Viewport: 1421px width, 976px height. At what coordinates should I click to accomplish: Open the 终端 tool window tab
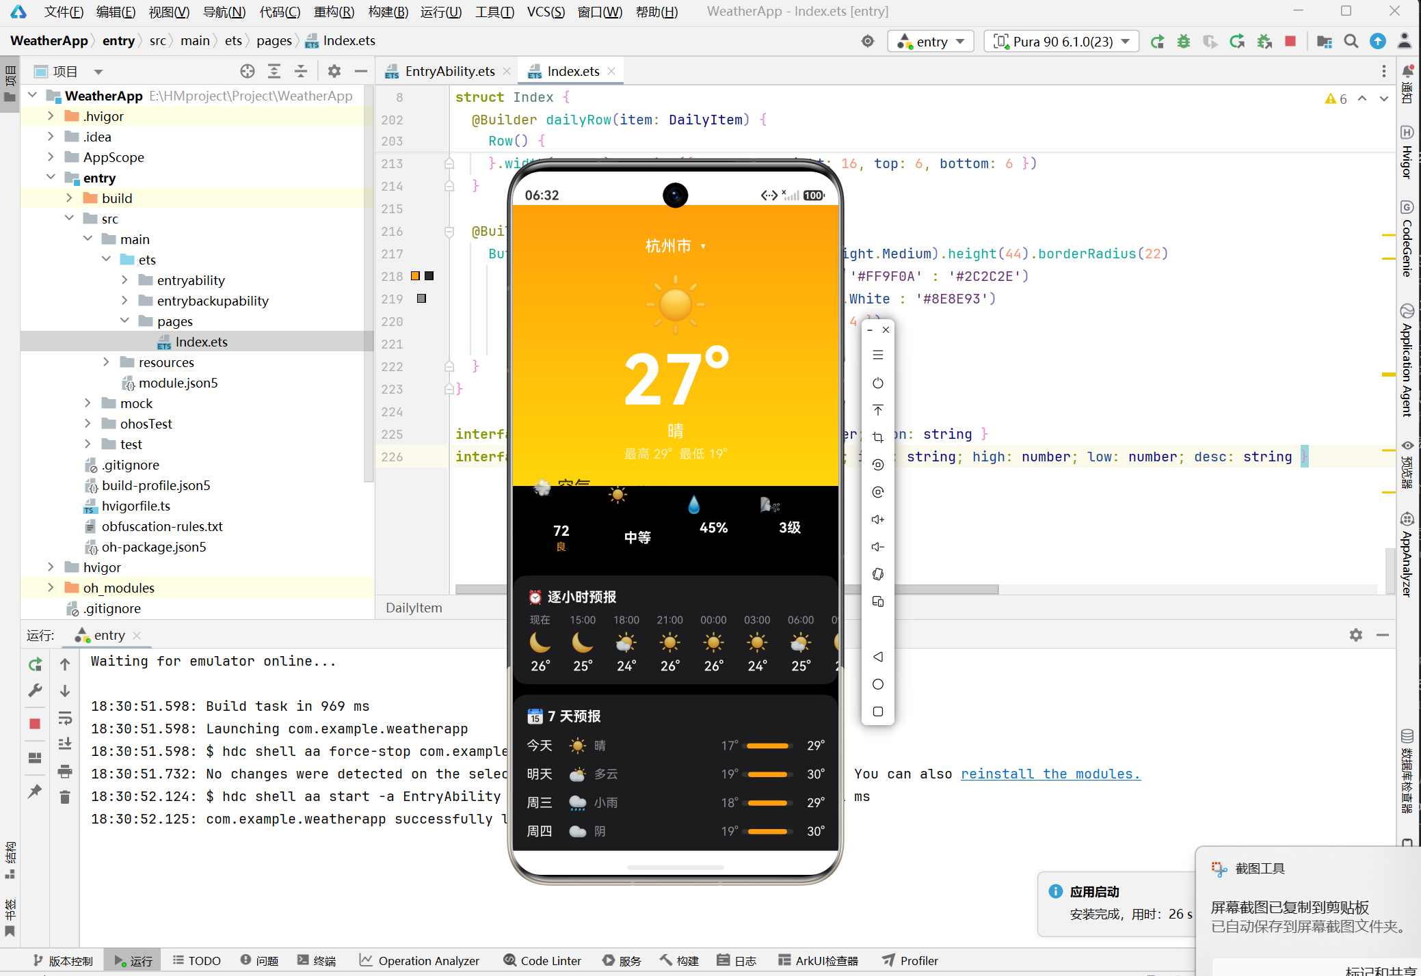point(317,960)
